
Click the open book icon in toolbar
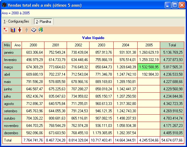pyautogui.click(x=34, y=30)
